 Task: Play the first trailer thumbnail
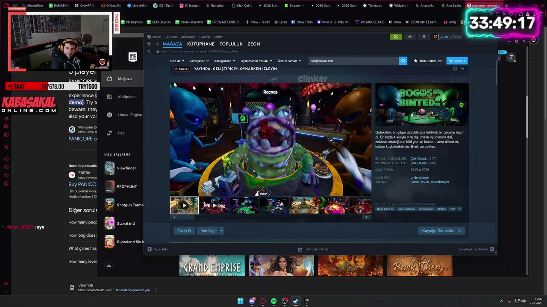pos(185,205)
